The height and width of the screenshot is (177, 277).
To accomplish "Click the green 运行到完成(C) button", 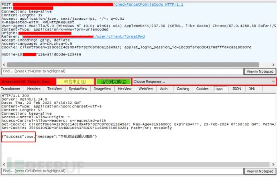I will 113,82.
